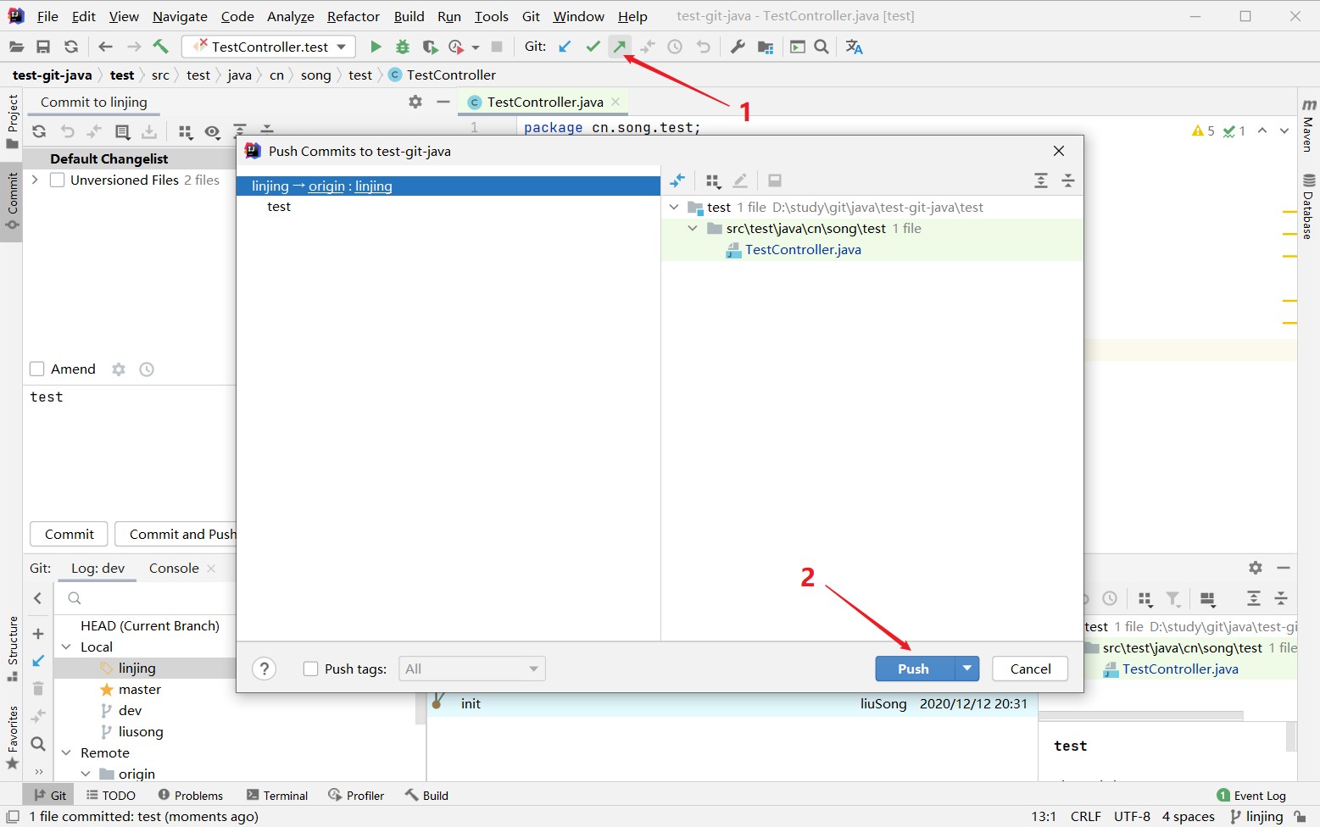
Task: Open the Navigate menu
Action: coord(180,16)
